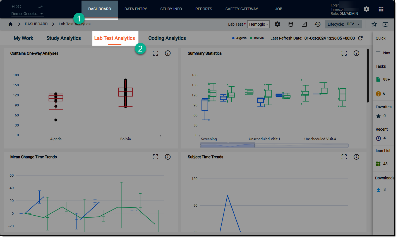Image resolution: width=398 pixels, height=239 pixels.
Task: Toggle Bolivia legend series
Action: point(257,38)
